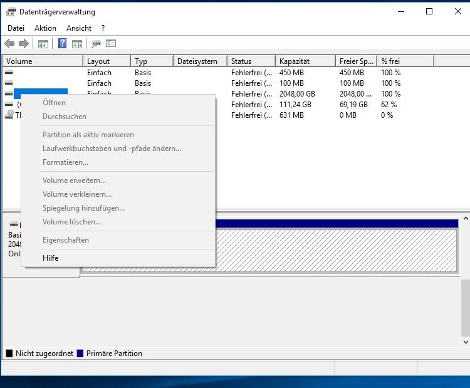Click the 631 MB capacity cell
The image size is (470, 388).
point(291,115)
